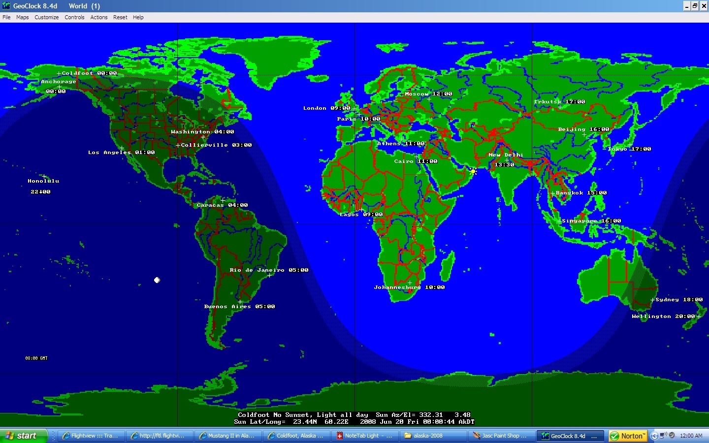Switch to http://ftl.flightvi... taskbar window
709x443 pixels.
(x=159, y=436)
